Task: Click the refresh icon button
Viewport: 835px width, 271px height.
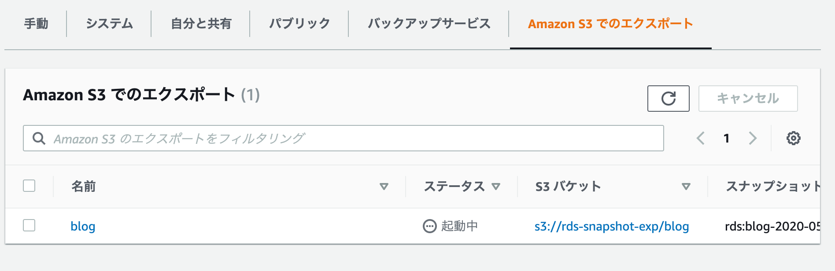Action: [x=668, y=99]
